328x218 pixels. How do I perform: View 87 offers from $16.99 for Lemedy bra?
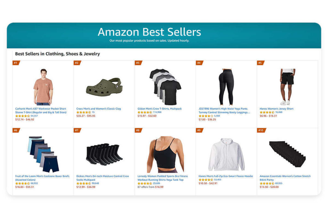coord(151,186)
